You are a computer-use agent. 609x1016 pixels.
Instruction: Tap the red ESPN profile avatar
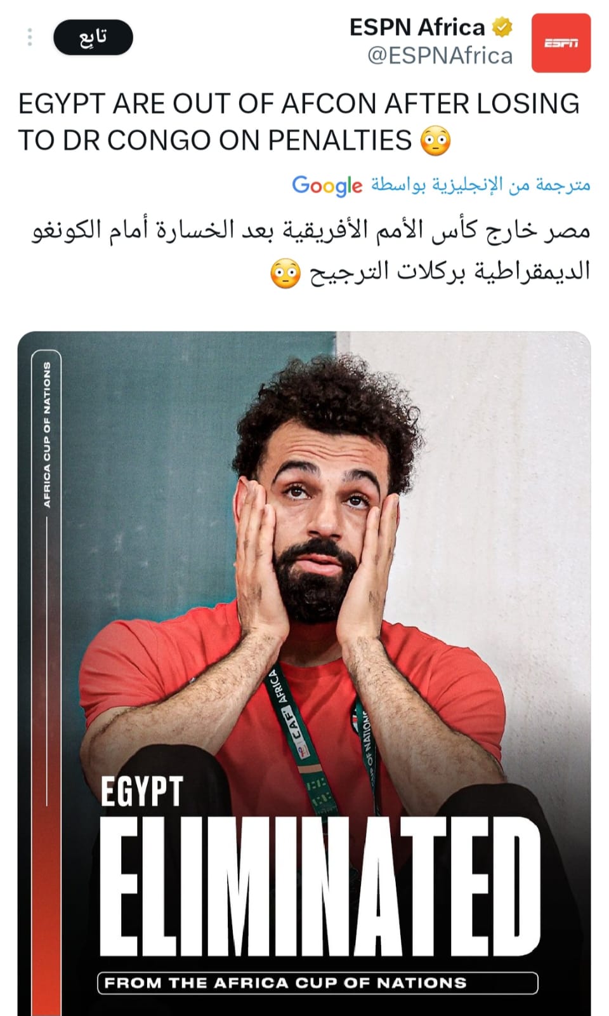561,43
